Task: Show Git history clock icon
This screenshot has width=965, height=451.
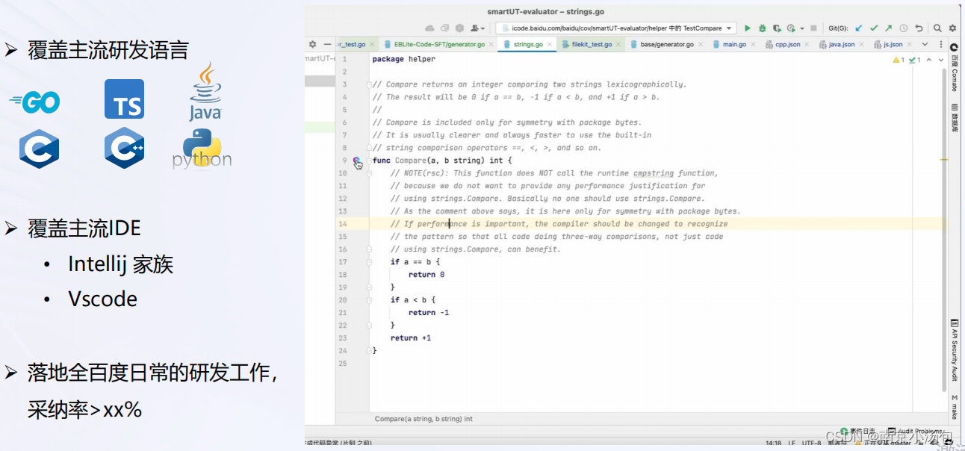Action: [904, 28]
